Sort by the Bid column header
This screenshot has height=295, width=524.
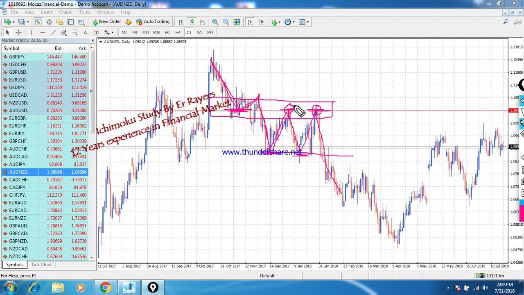tap(51, 48)
